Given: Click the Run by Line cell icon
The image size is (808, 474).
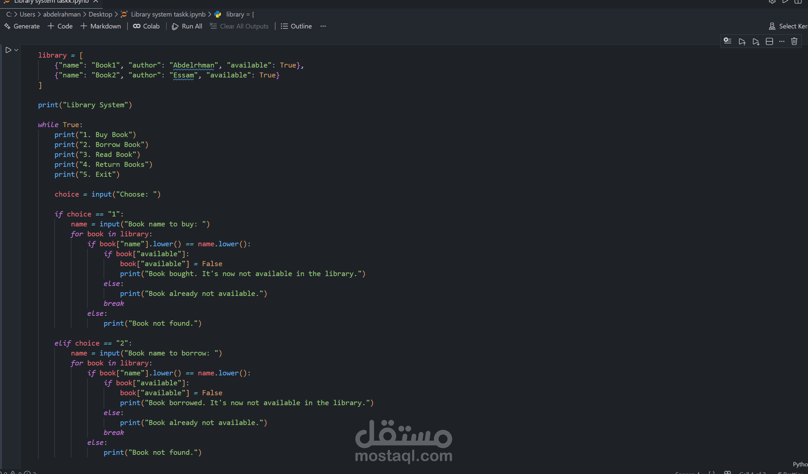Looking at the screenshot, I should pyautogui.click(x=728, y=41).
